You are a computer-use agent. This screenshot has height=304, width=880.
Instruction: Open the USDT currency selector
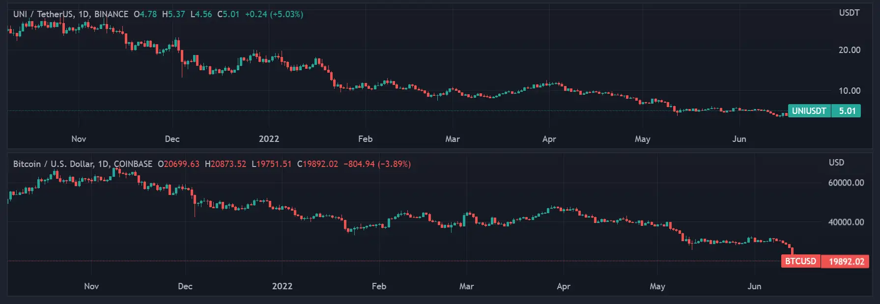(849, 13)
